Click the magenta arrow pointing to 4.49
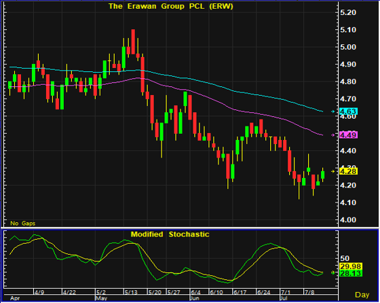Viewport: 380px width, 303px height. click(x=333, y=135)
